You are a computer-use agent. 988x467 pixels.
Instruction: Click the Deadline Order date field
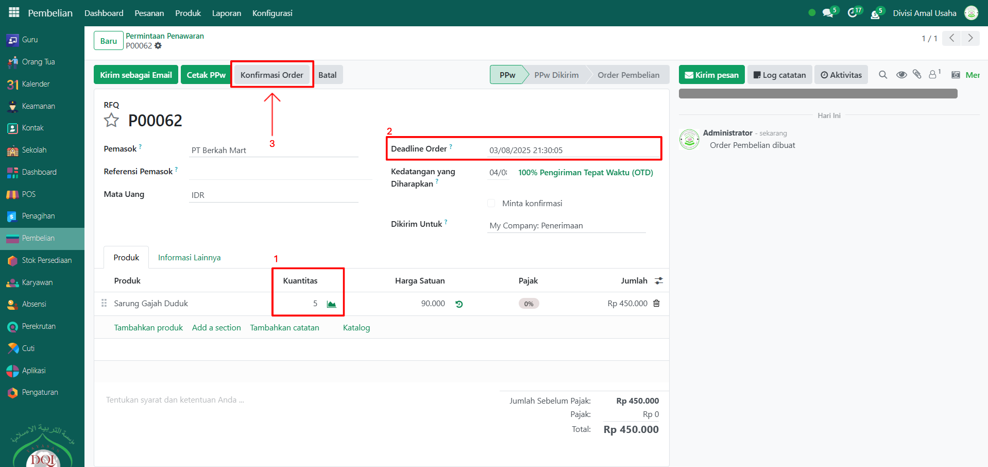coord(572,151)
